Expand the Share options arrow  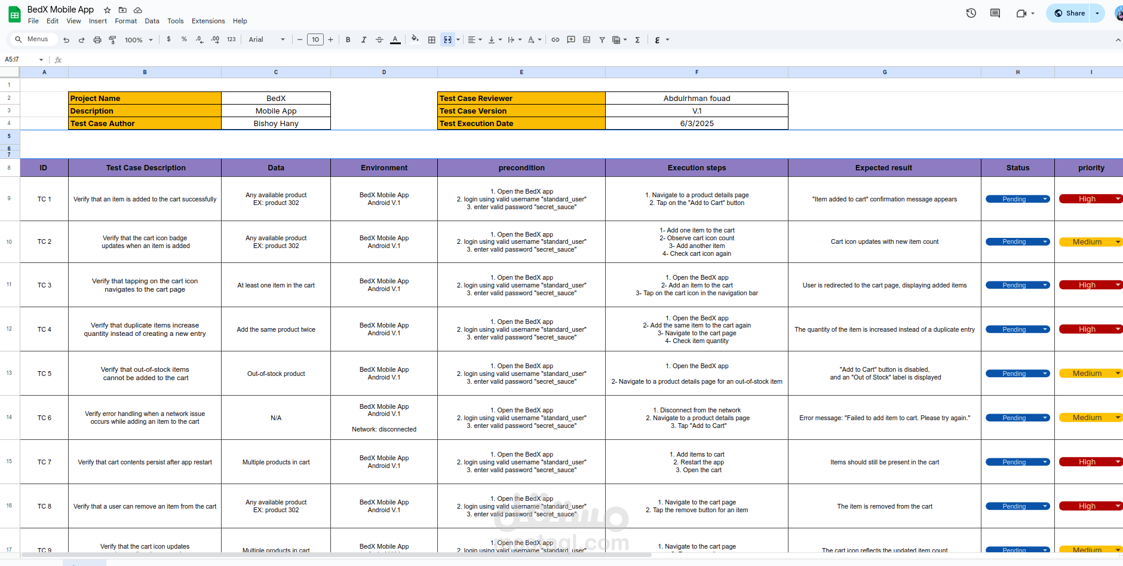click(x=1097, y=13)
